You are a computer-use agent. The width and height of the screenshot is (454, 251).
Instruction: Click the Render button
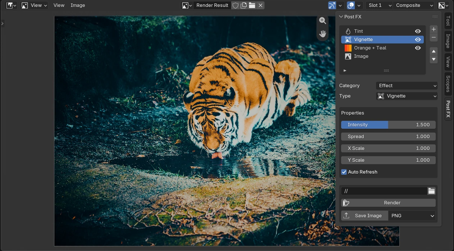coord(388,203)
